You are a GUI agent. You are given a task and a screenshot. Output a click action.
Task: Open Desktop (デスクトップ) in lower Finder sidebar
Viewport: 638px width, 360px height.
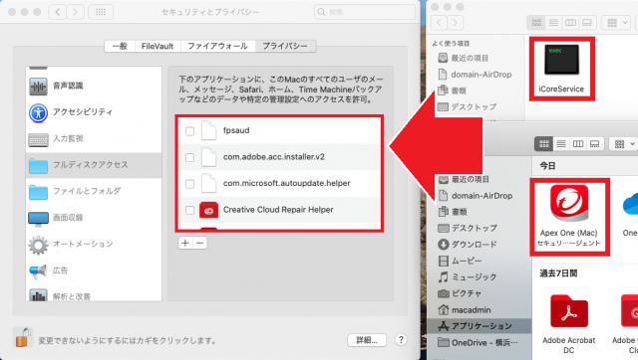click(468, 228)
